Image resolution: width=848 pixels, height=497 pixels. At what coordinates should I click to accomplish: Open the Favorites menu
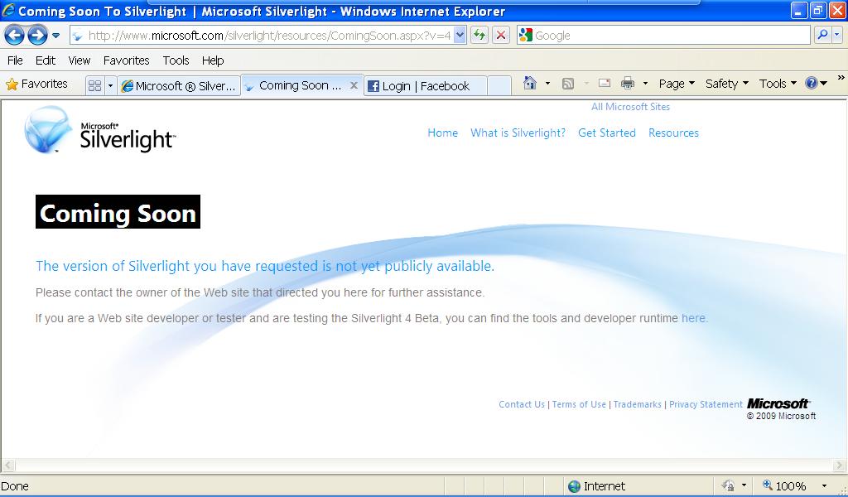pyautogui.click(x=126, y=60)
